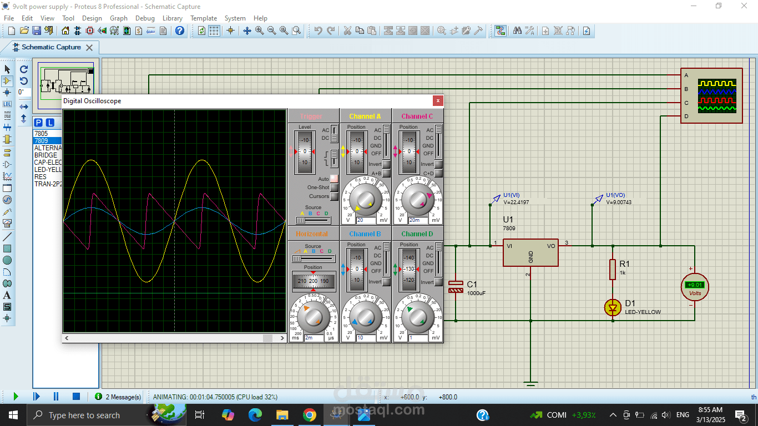Image resolution: width=758 pixels, height=426 pixels.
Task: Click the oscilloscope horizontal scrollbar
Action: 175,338
